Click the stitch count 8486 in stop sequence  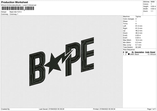[132, 54]
